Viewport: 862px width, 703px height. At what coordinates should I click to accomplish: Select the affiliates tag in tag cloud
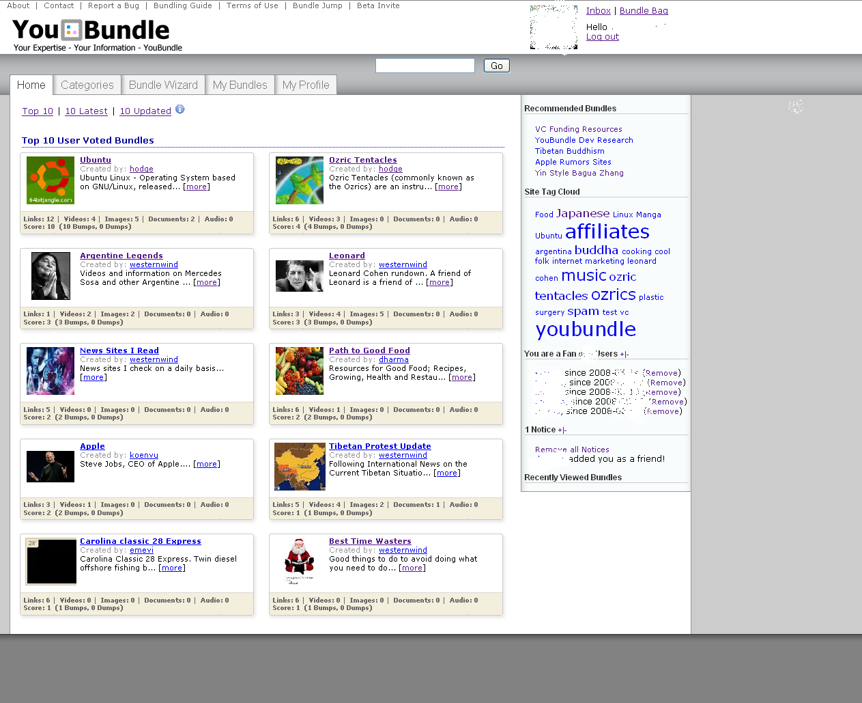[x=607, y=232]
